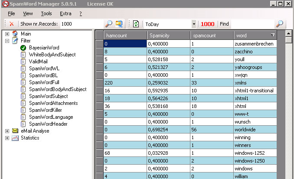
Task: Click the windows-1252 word cell
Action: pos(255,153)
